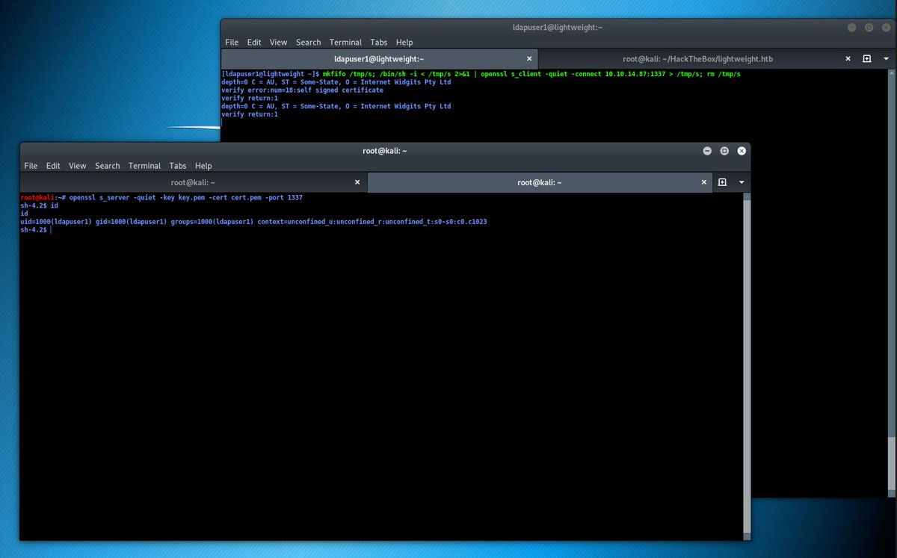The width and height of the screenshot is (897, 558).
Task: Click the mkfifo reverse shell command line
Action: [481, 74]
